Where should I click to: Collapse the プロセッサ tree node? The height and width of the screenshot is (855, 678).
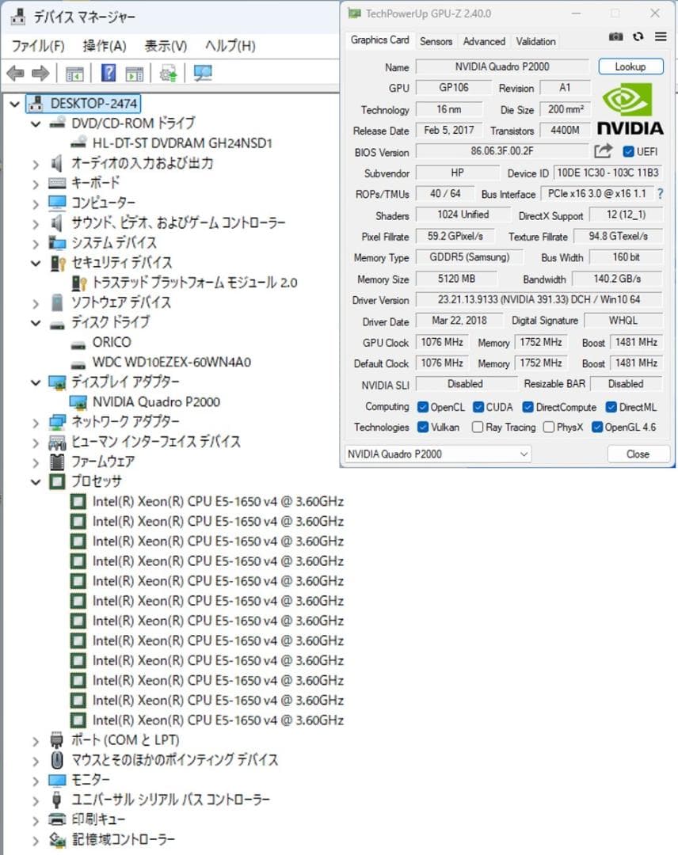point(36,481)
